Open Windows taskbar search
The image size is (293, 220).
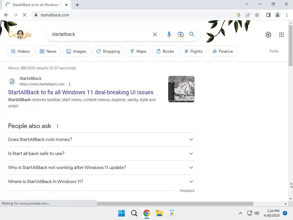(x=134, y=213)
